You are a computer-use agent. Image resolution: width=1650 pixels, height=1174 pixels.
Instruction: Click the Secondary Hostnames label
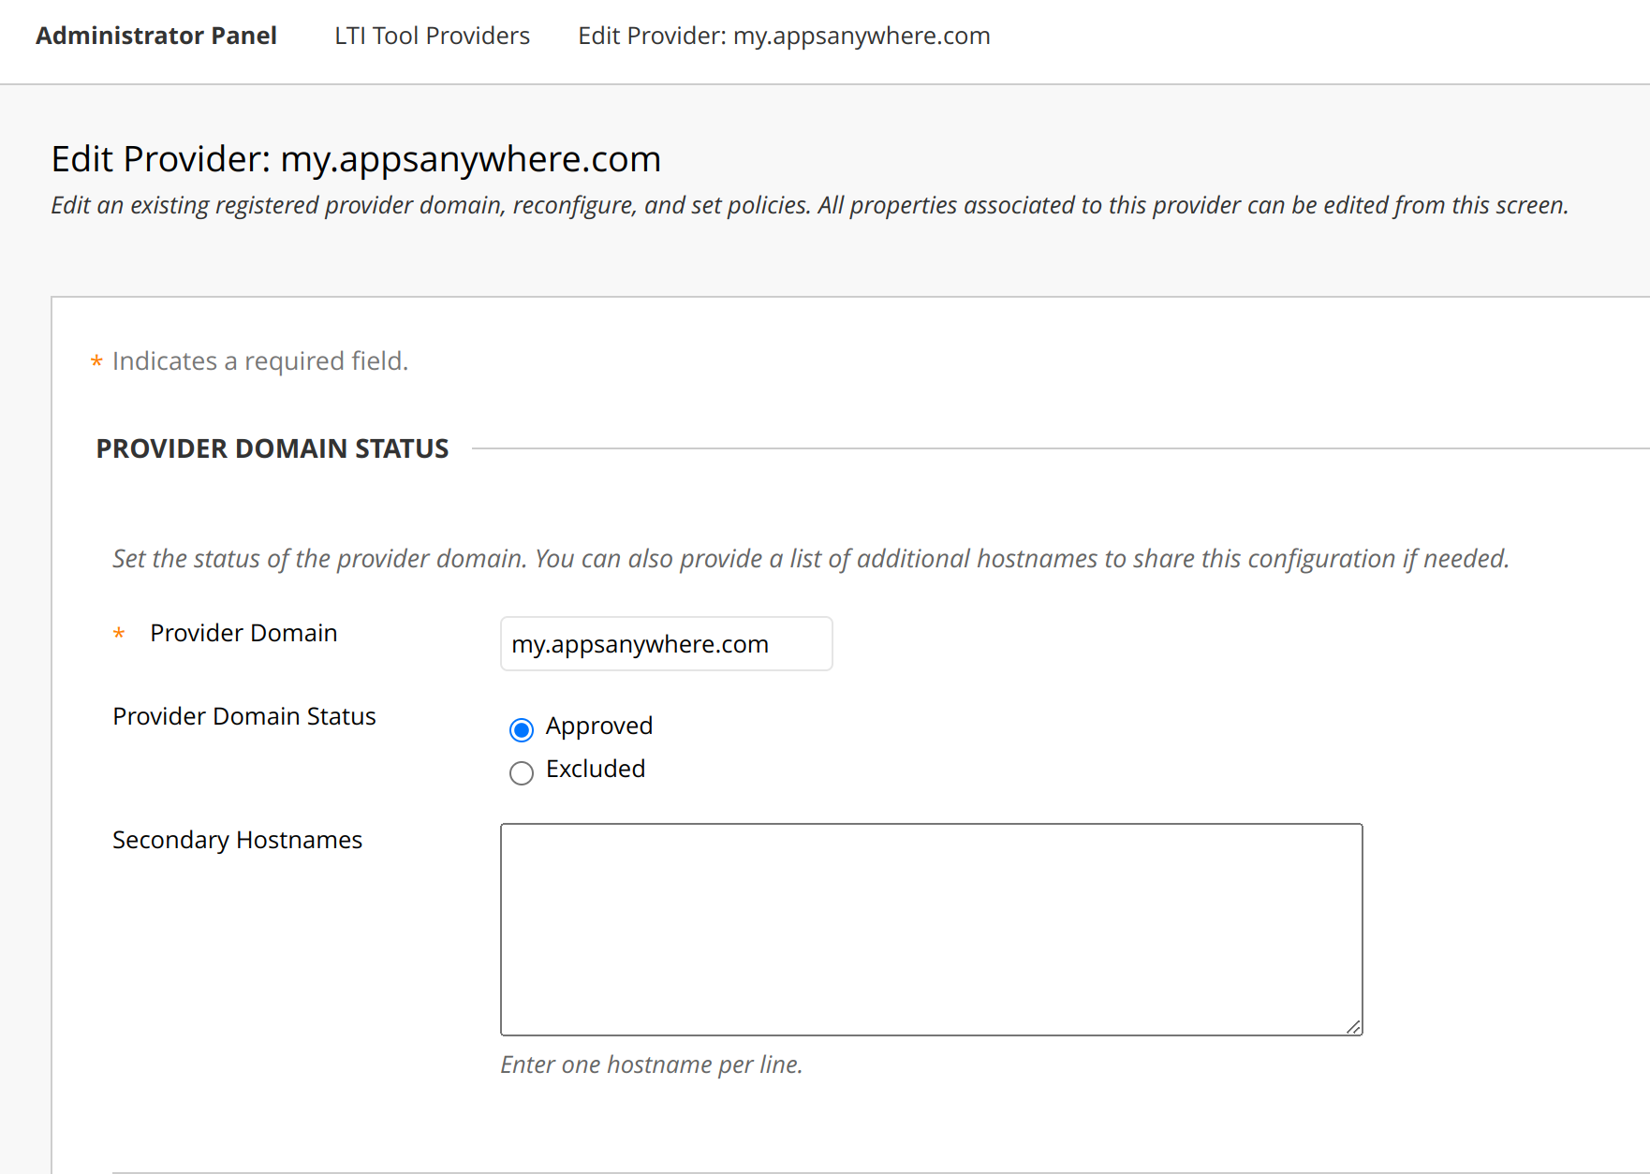237,840
